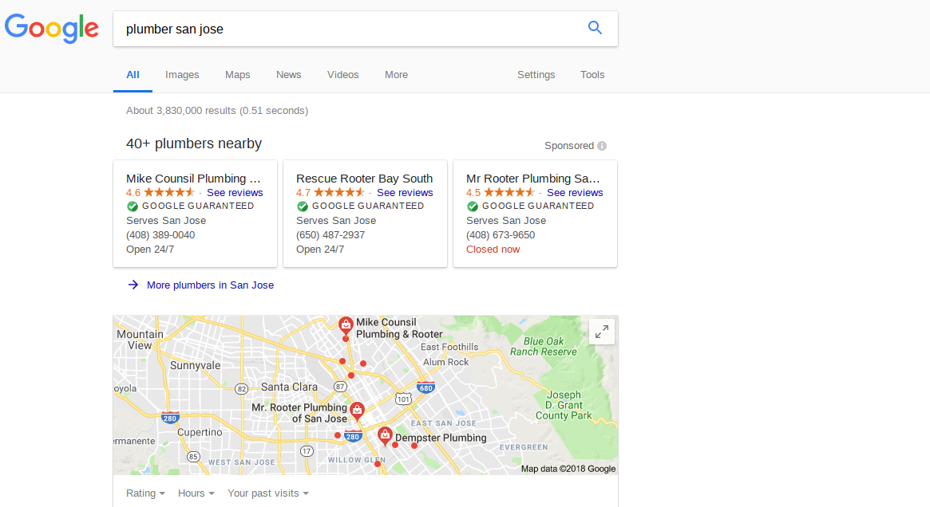
Task: Open the Hours filter dropdown
Action: 196,493
